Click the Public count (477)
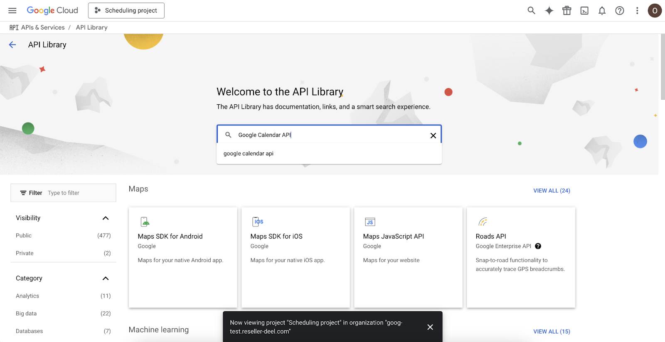 (104, 236)
